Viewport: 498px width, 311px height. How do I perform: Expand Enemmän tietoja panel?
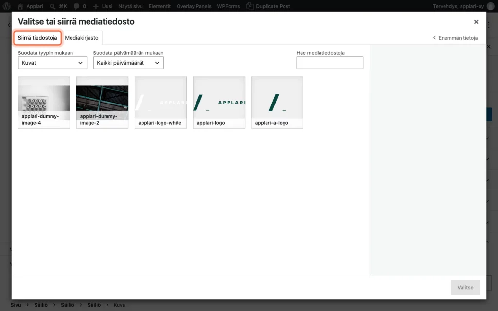tap(455, 38)
